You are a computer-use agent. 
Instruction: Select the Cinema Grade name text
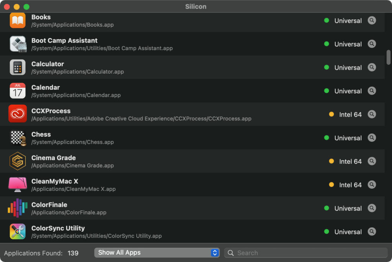point(54,158)
